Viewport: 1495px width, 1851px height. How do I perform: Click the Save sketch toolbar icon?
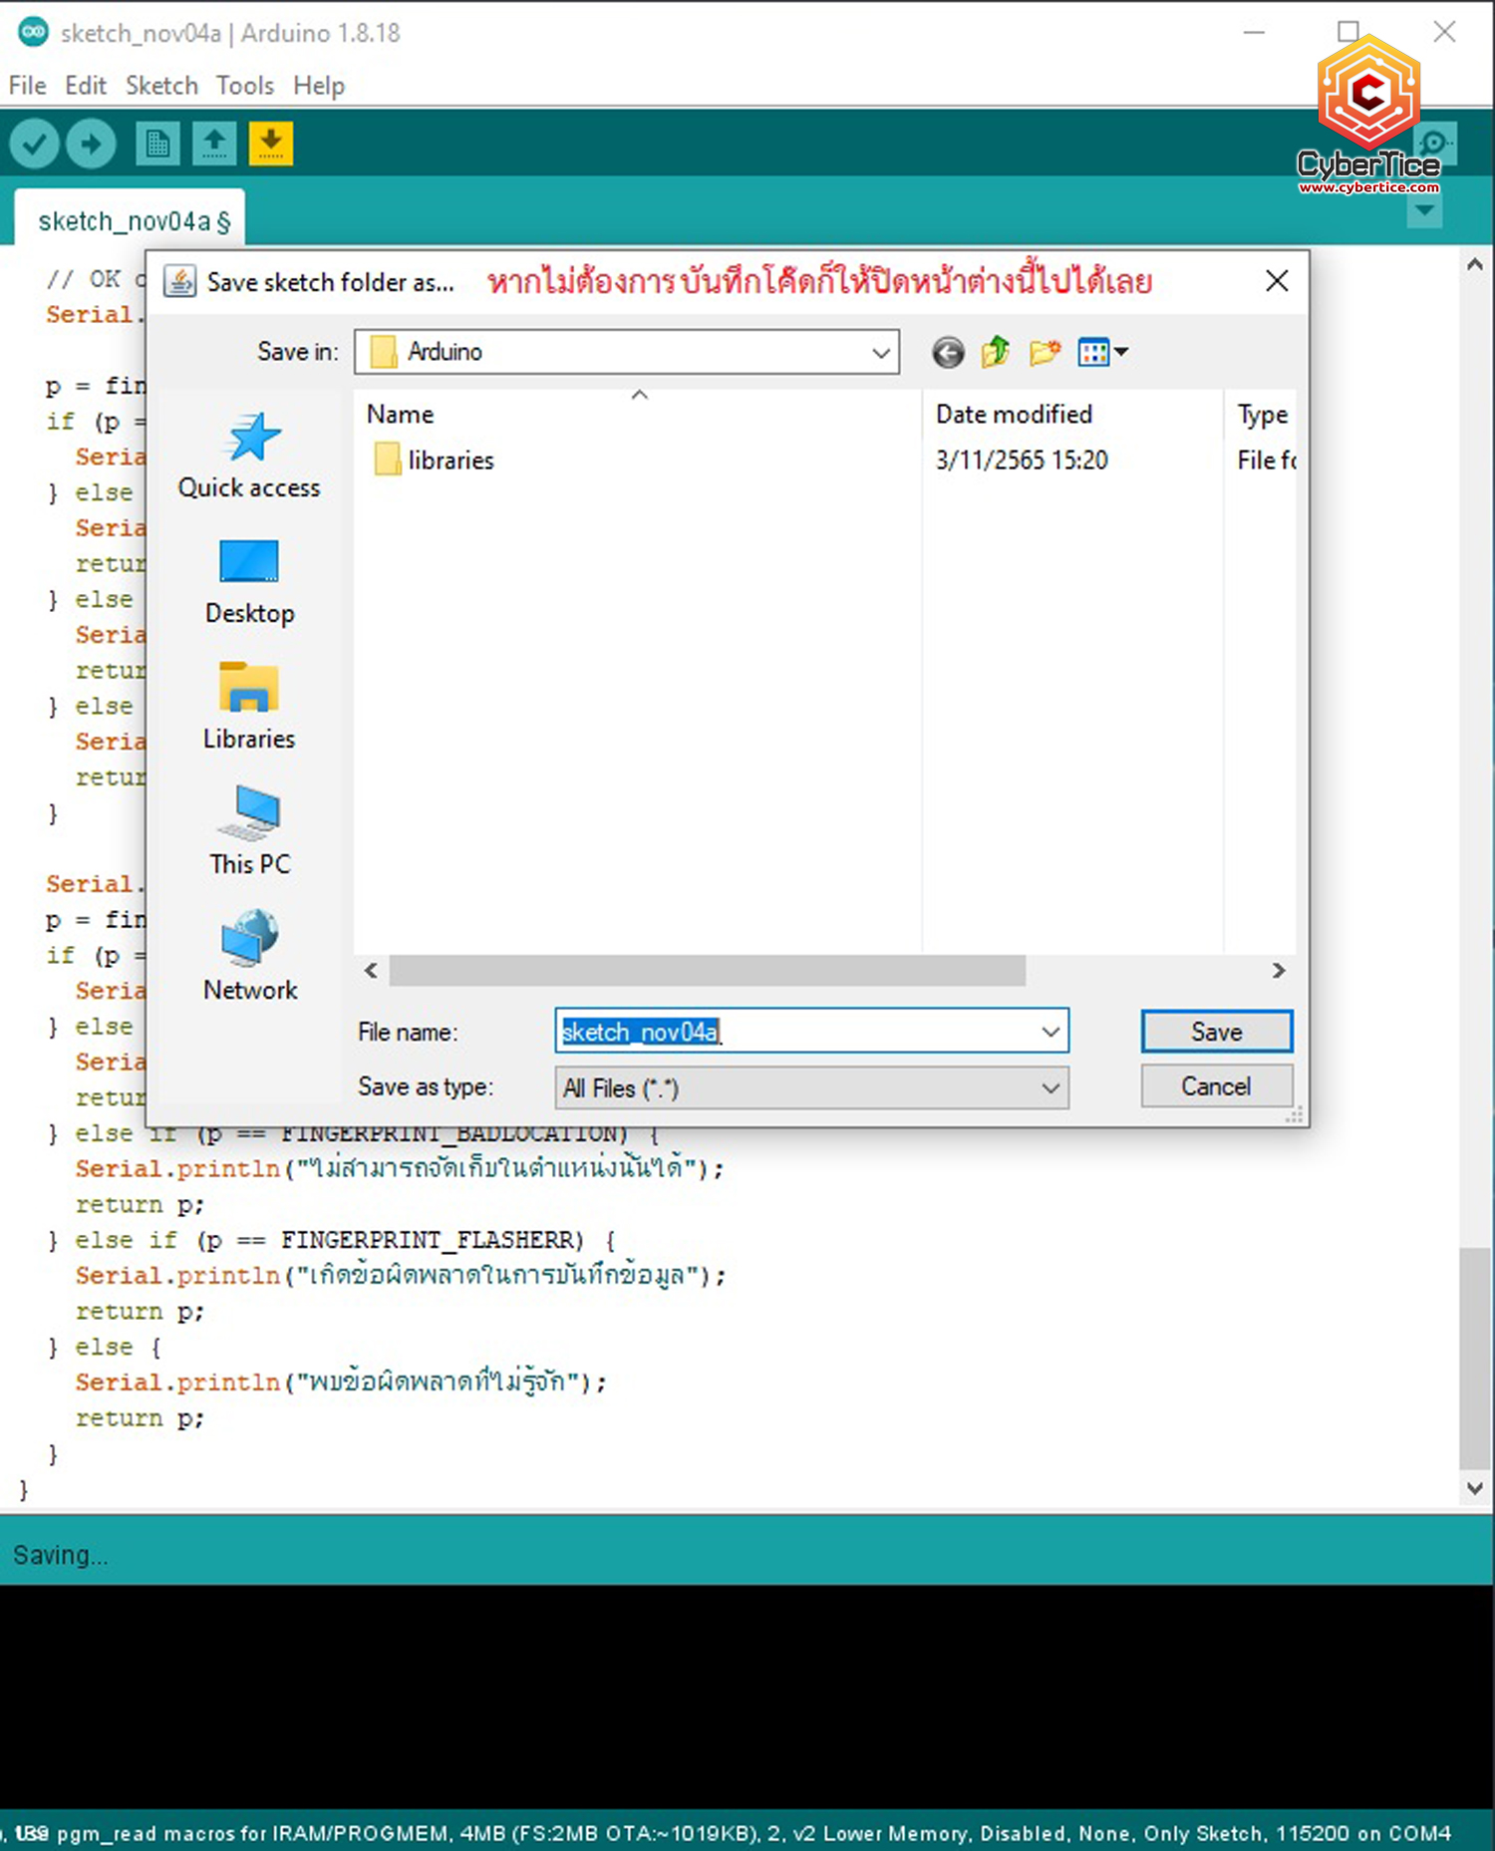[270, 145]
